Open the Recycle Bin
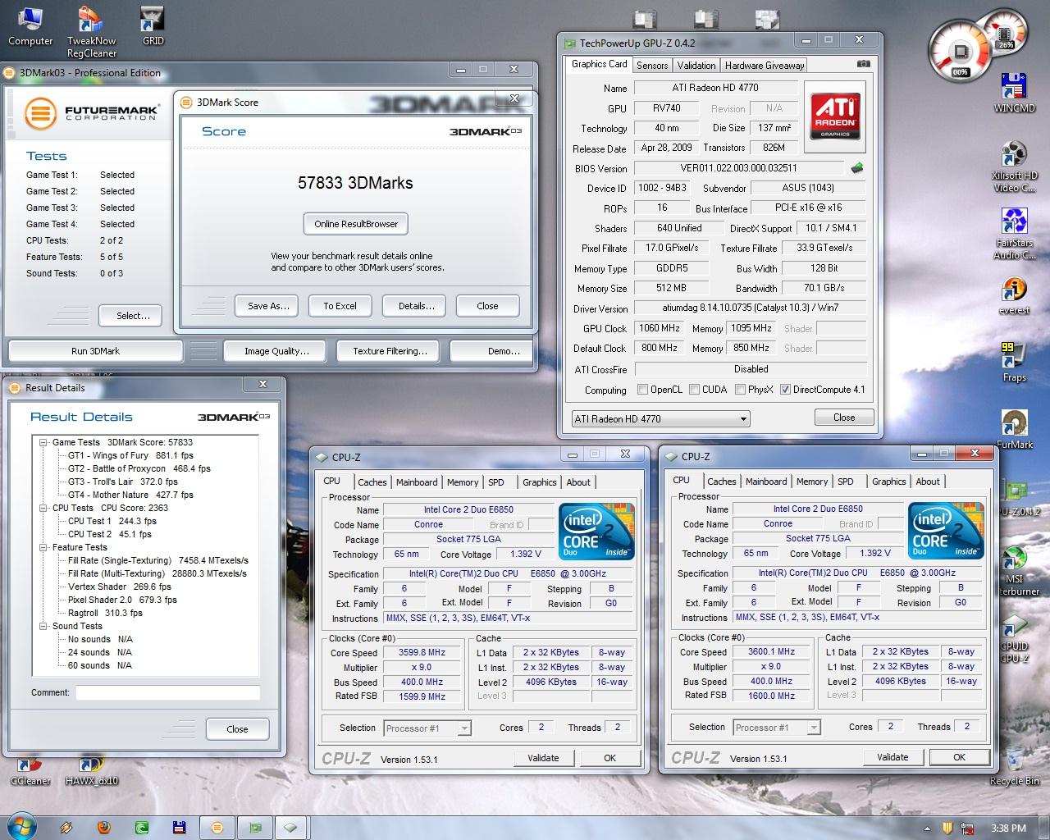Screen dimensions: 1050x840 pos(1015,766)
